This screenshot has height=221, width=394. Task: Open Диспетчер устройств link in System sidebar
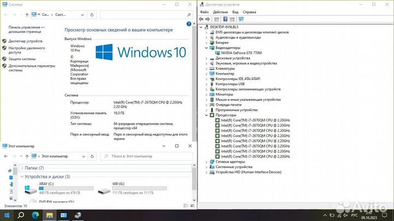click(25, 41)
